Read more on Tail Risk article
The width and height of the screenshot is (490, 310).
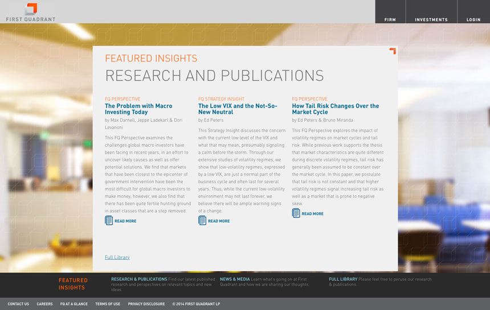coord(312,214)
